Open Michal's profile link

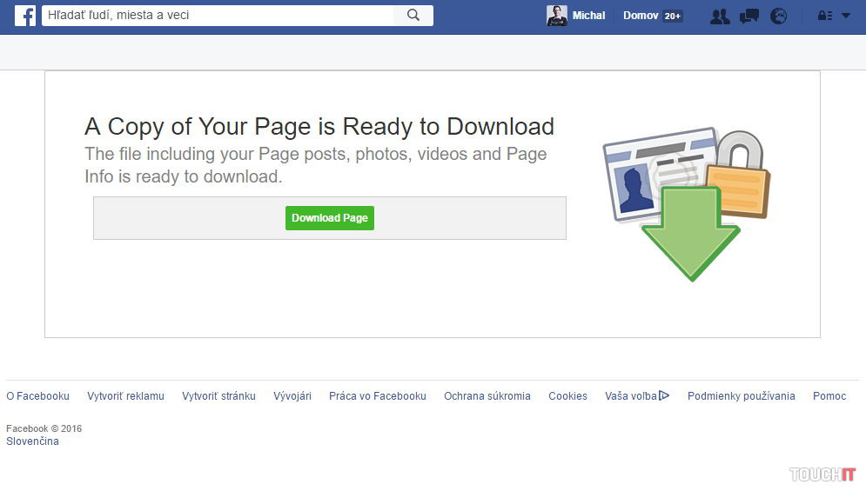click(588, 16)
